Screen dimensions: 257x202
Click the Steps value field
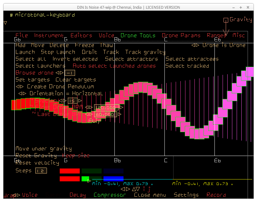(41, 171)
